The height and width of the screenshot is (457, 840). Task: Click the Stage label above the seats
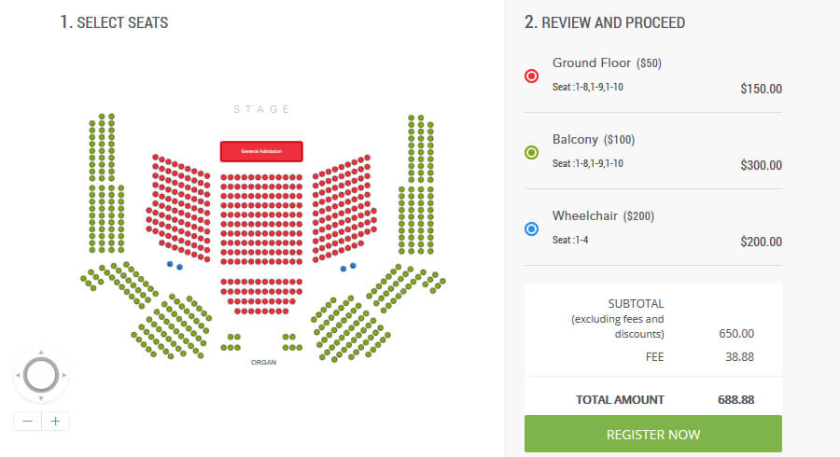(x=261, y=109)
